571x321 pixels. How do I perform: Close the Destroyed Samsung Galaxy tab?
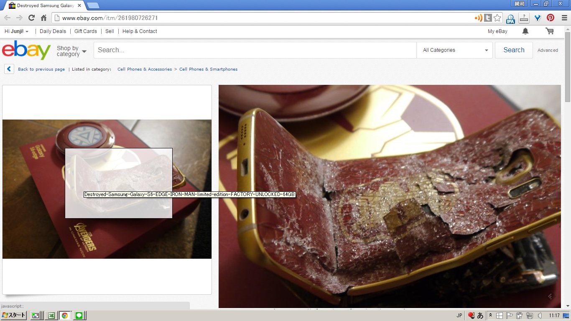[79, 6]
